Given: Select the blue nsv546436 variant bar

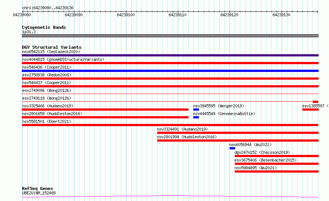Looking at the screenshot, I should [170, 71].
